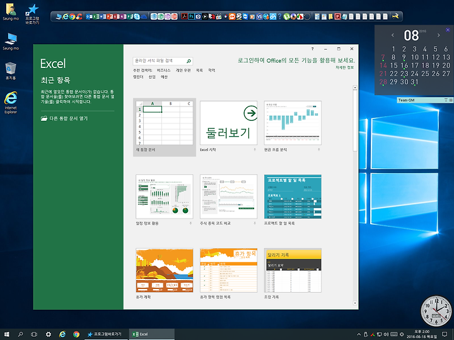
Task: Open the 휴가 계획 template thumbnail
Action: (165, 270)
